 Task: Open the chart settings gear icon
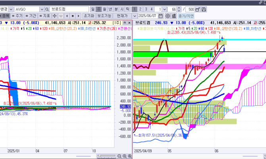168,16
